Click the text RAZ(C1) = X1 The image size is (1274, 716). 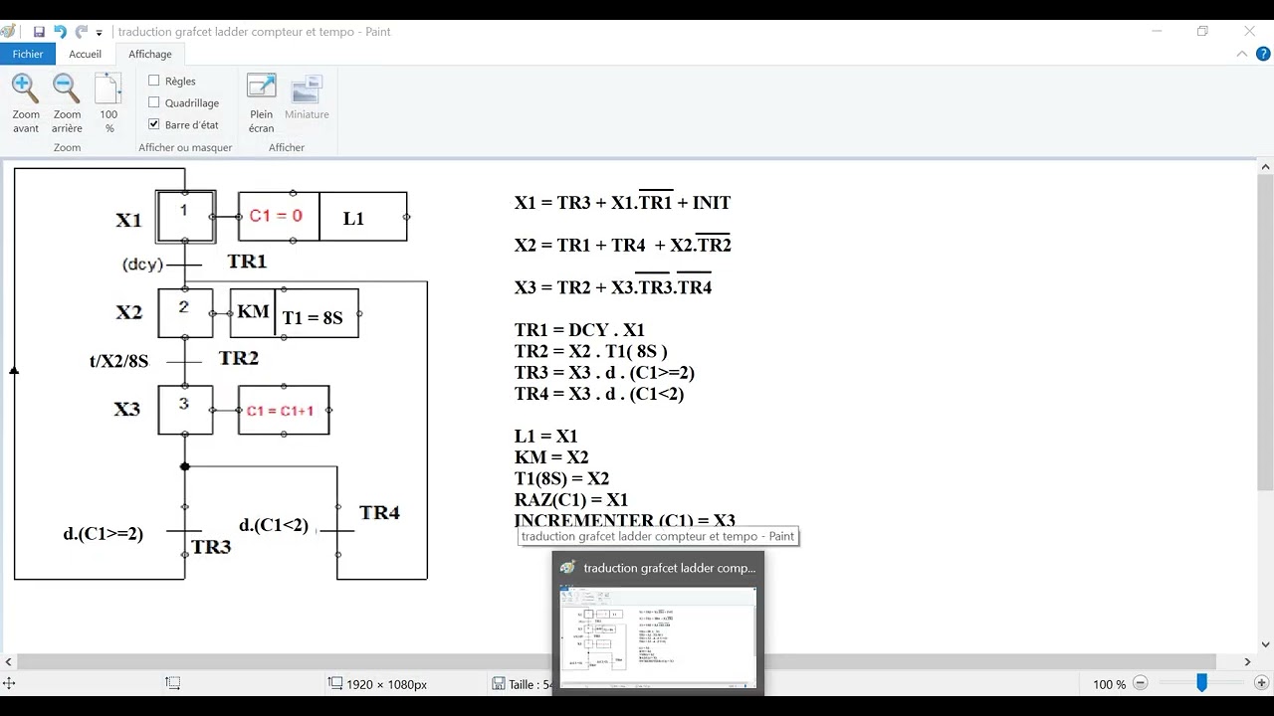tap(571, 499)
